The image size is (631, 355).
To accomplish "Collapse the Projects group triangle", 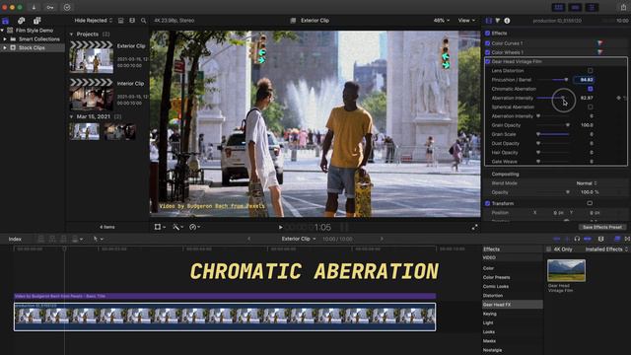I will pyautogui.click(x=72, y=35).
